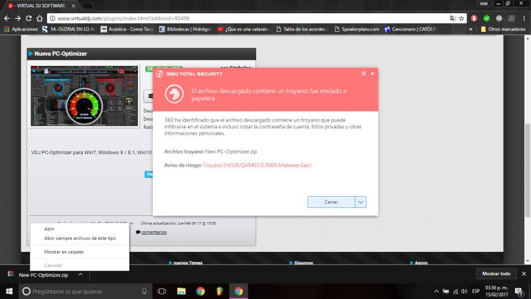Open settings gear in 360 Total Security dialog
The height and width of the screenshot is (299, 531).
click(x=364, y=73)
